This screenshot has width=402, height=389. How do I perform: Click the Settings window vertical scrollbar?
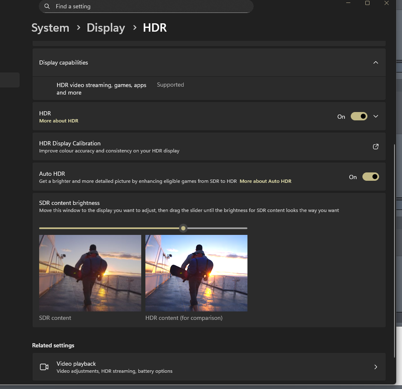tap(395, 251)
